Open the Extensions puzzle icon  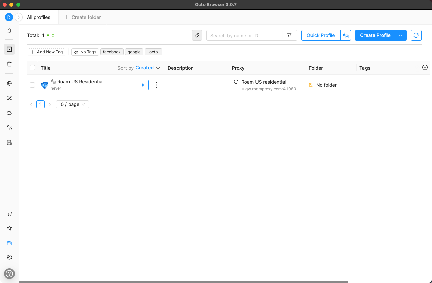9,113
